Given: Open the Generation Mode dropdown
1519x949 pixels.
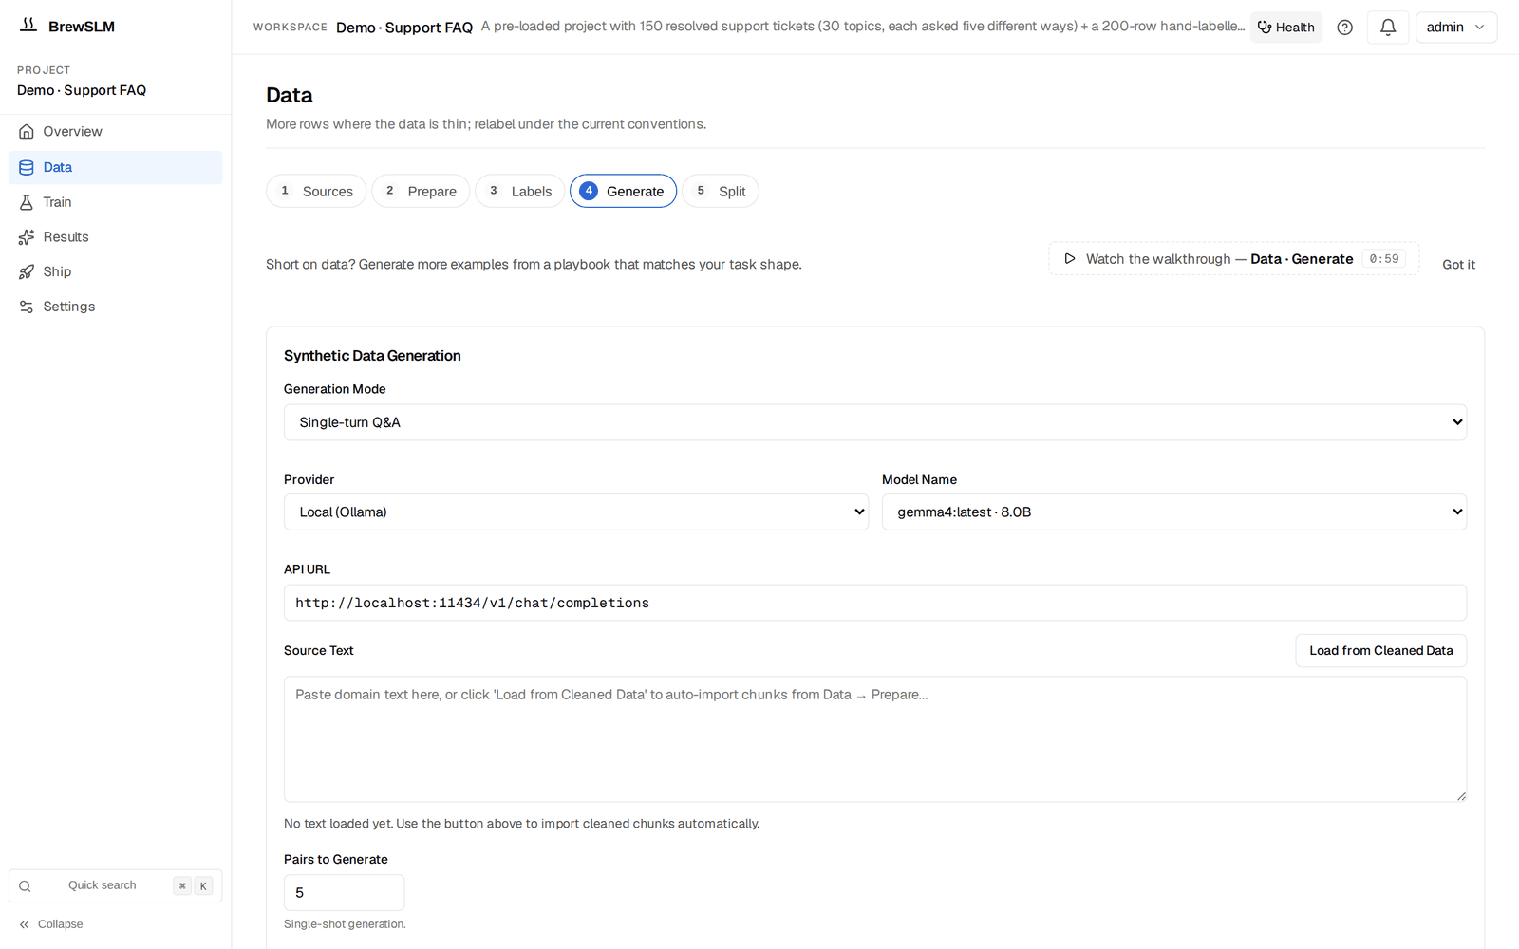Looking at the screenshot, I should click(874, 422).
